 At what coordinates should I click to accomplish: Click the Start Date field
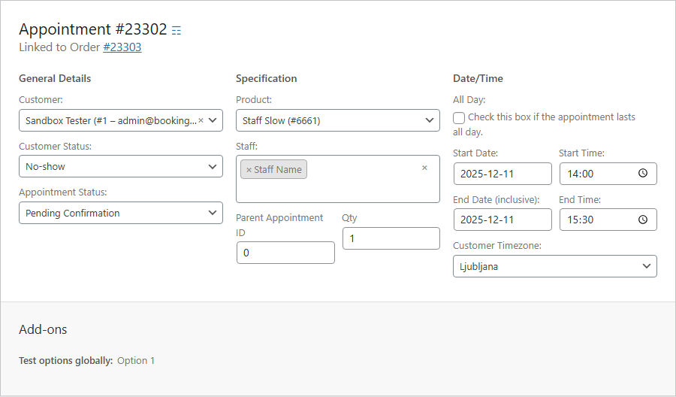click(x=502, y=174)
